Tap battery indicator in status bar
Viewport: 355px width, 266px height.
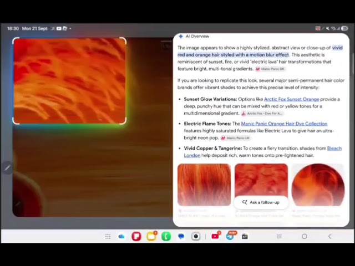point(344,28)
